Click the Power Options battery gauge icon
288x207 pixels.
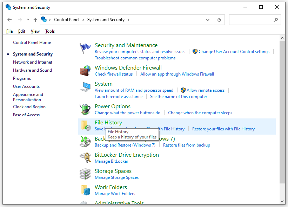point(85,109)
